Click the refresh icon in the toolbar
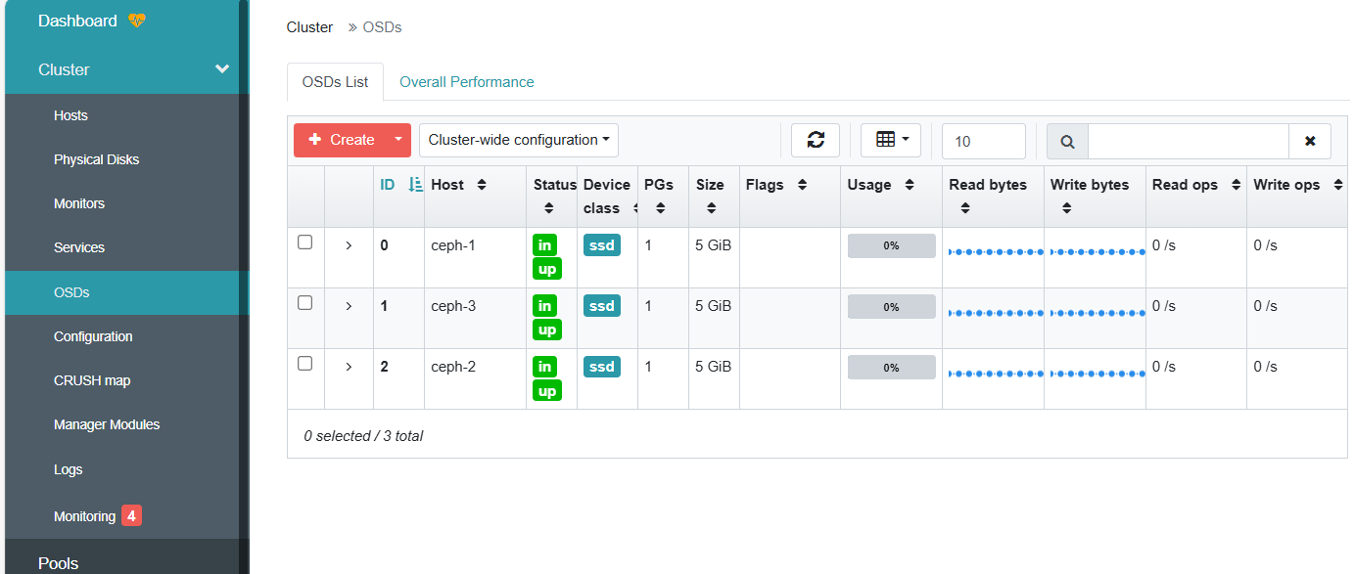 click(x=816, y=140)
